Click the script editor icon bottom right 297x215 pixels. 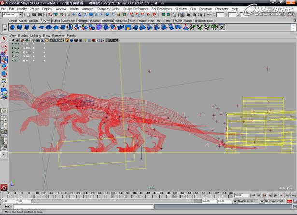click(x=295, y=207)
